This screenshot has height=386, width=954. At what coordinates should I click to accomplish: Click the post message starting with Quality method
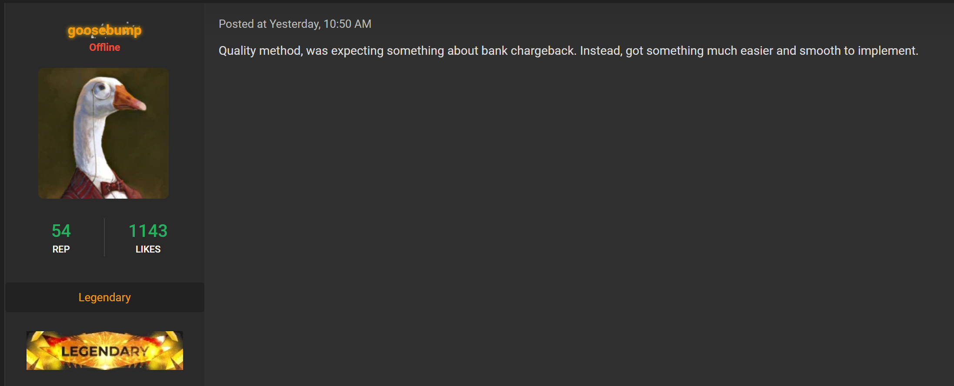568,51
